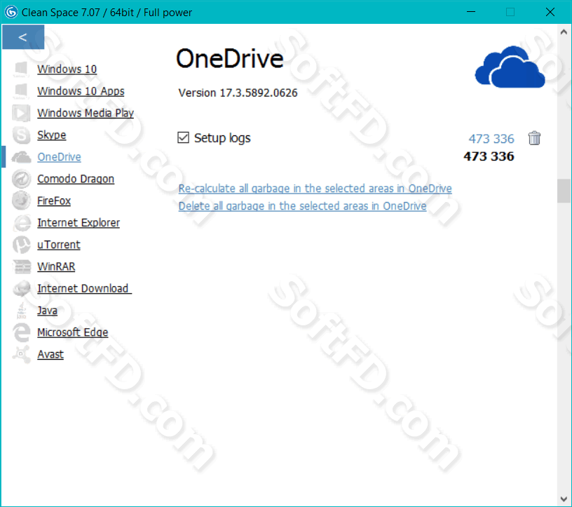Click the Java sidebar icon
This screenshot has width=572, height=507.
point(22,310)
